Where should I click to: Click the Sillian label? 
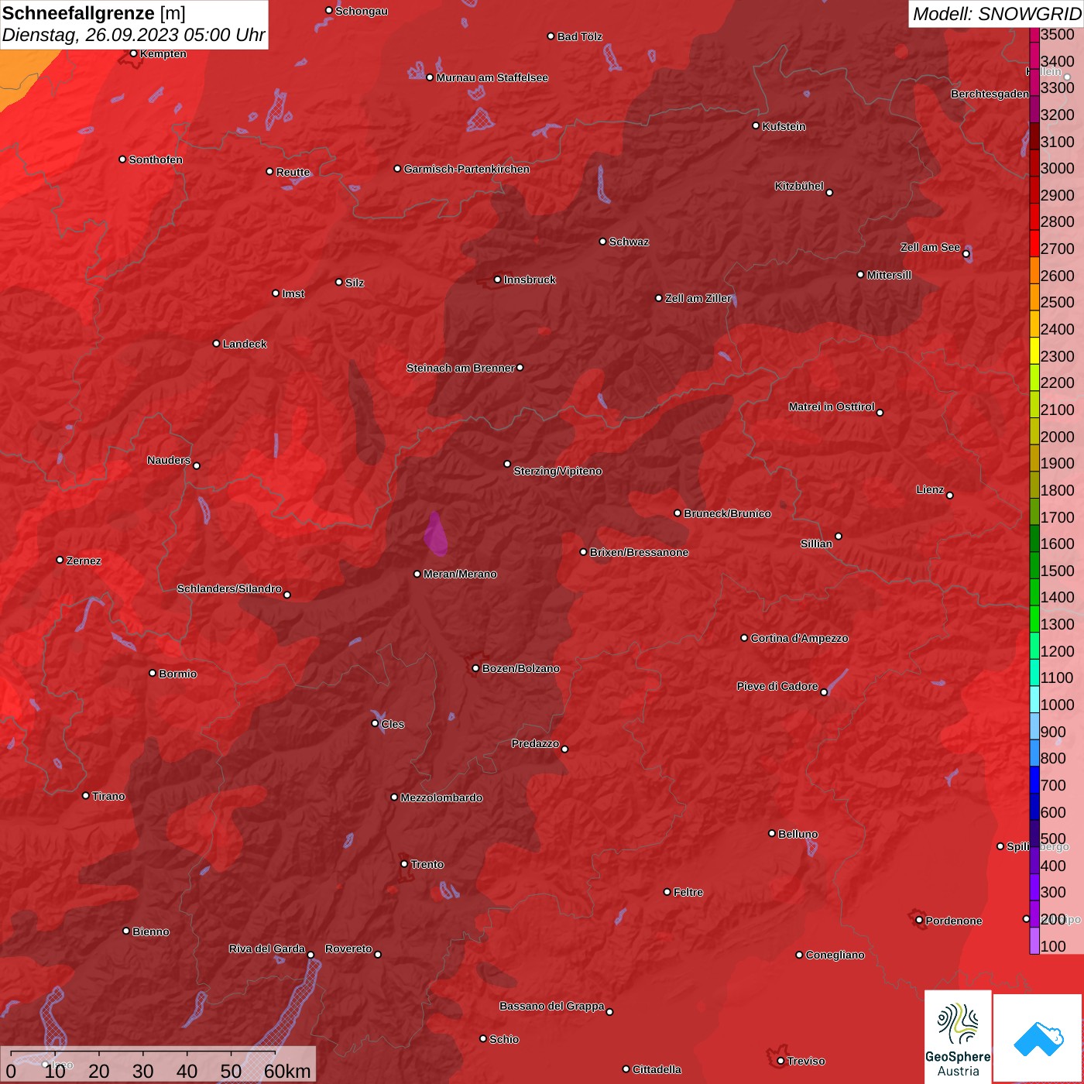[816, 544]
